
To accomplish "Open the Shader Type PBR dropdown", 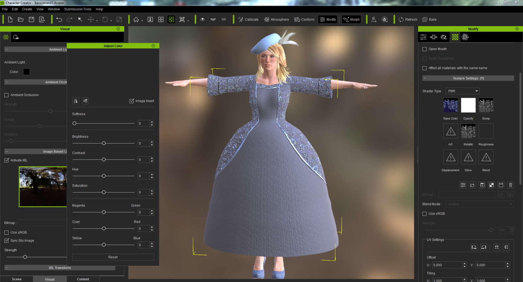I will [x=463, y=91].
